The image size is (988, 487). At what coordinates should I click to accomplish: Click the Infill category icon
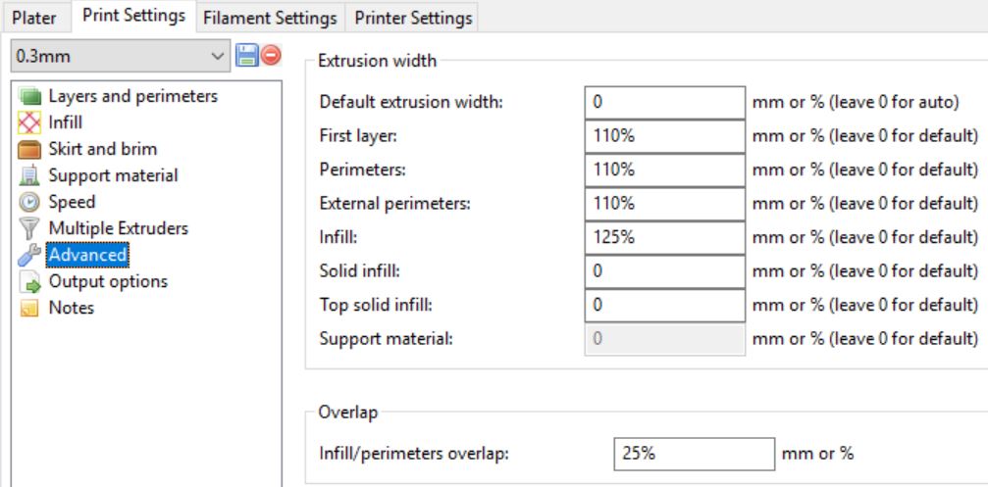pyautogui.click(x=30, y=123)
